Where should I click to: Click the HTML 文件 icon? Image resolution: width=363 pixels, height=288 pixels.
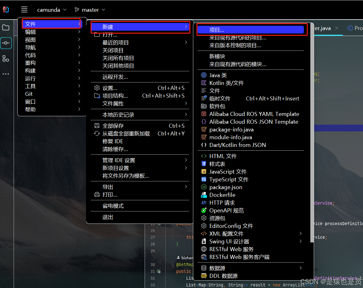click(x=204, y=156)
